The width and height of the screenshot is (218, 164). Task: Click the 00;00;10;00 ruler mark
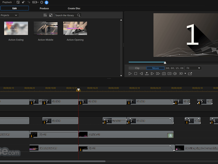51,88
